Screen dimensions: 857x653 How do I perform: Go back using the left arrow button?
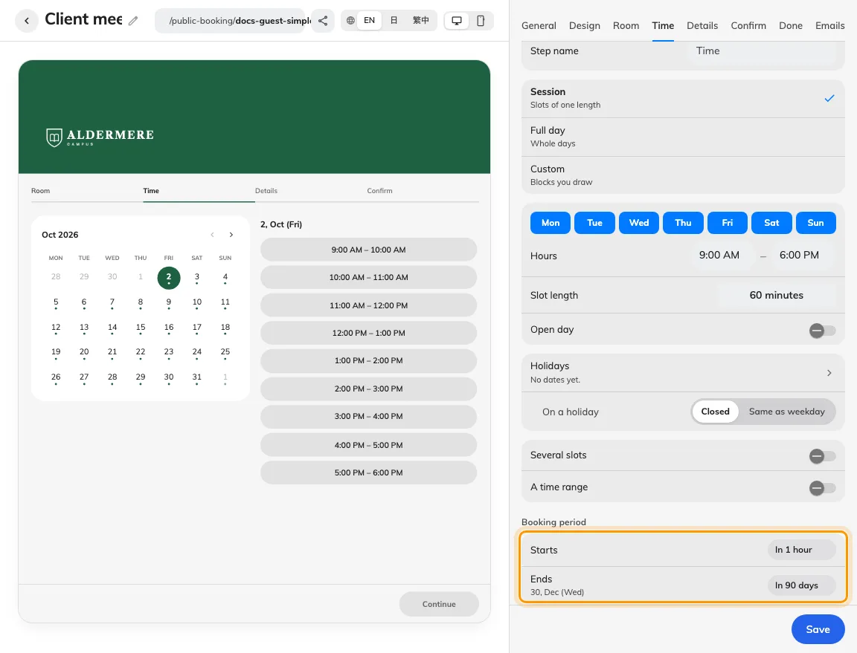tap(26, 21)
